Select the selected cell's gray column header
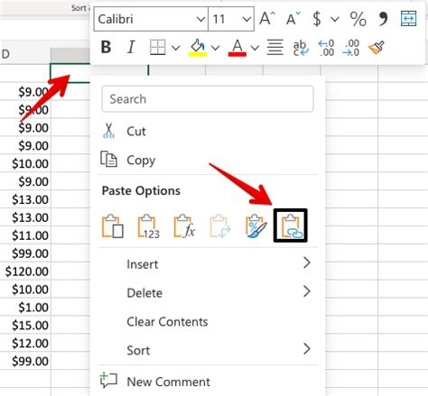428x396 pixels. pos(70,55)
